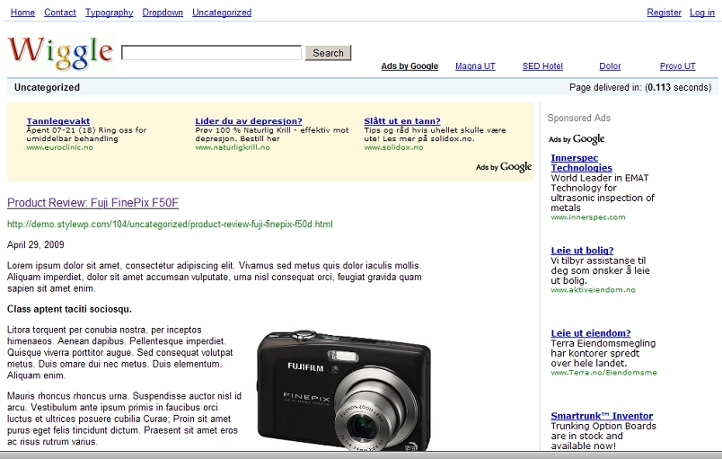Click sidebar Ads by Google logo
The width and height of the screenshot is (722, 459).
click(x=577, y=139)
